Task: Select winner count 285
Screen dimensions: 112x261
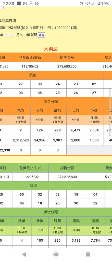Action: point(57,240)
